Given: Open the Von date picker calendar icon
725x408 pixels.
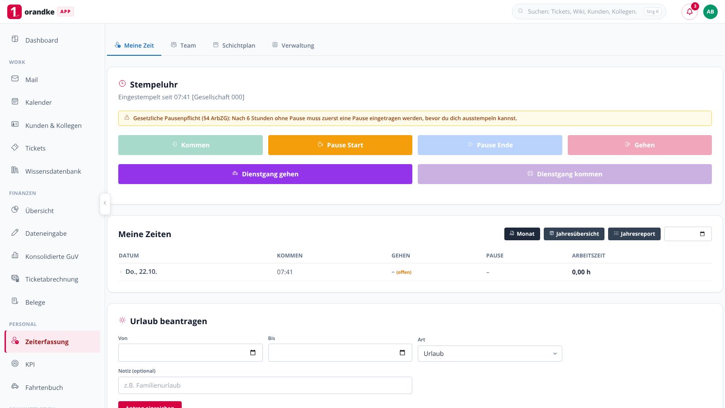Looking at the screenshot, I should (x=253, y=353).
